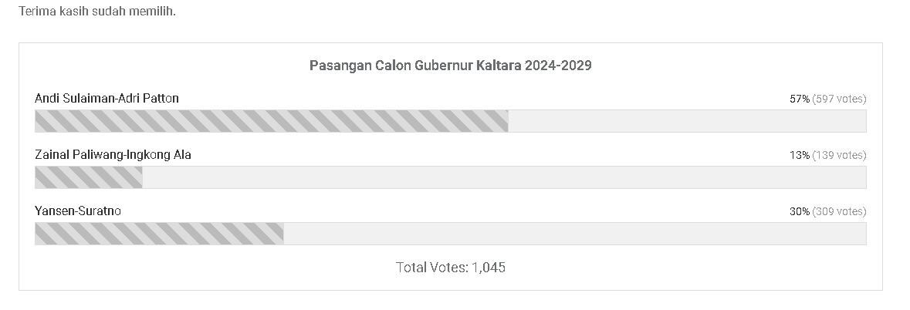Click the Zainal Paliwang-Ingkong Ala progress bar
This screenshot has height=310, width=910.
click(x=450, y=177)
